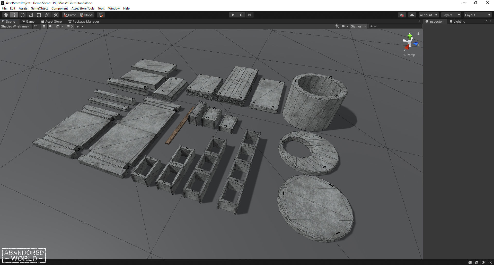Image resolution: width=494 pixels, height=265 pixels.
Task: Open the Inspector panel options menu
Action: pos(490,21)
